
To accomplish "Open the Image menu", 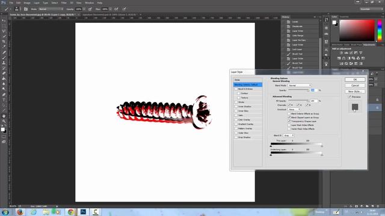I will tap(27, 2).
